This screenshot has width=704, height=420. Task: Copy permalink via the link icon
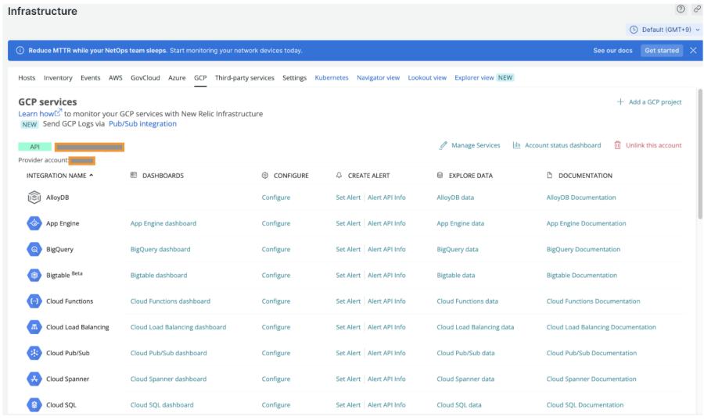tap(697, 9)
